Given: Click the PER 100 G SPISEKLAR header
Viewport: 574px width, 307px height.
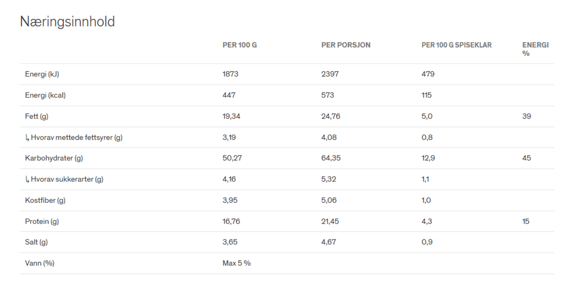Looking at the screenshot, I should coord(457,45).
